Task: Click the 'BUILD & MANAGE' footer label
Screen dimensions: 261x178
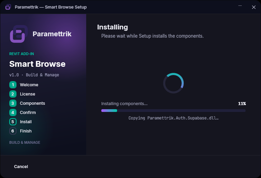Action: coord(25,142)
